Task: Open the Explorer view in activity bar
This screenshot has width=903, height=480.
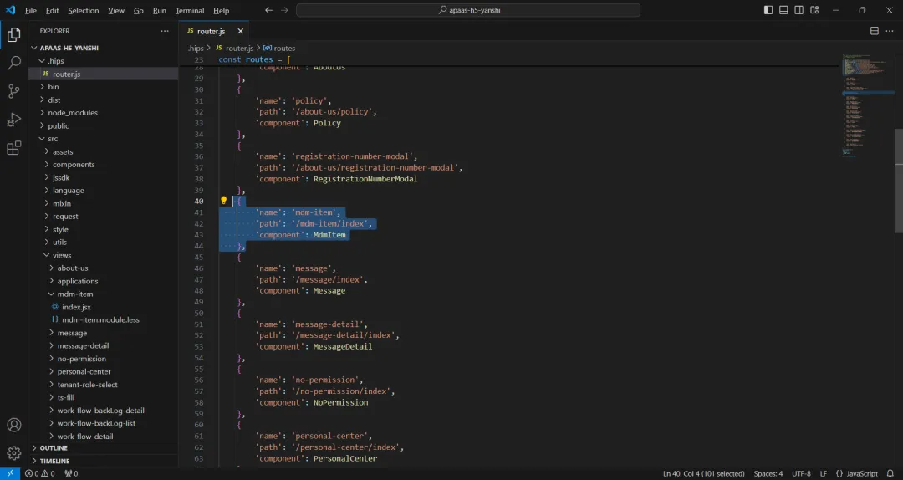Action: point(14,35)
